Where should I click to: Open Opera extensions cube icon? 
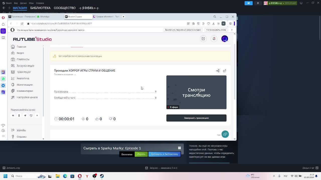[x=230, y=23]
